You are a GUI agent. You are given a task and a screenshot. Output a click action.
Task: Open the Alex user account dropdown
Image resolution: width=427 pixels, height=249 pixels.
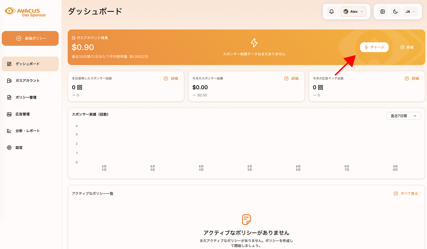click(354, 12)
